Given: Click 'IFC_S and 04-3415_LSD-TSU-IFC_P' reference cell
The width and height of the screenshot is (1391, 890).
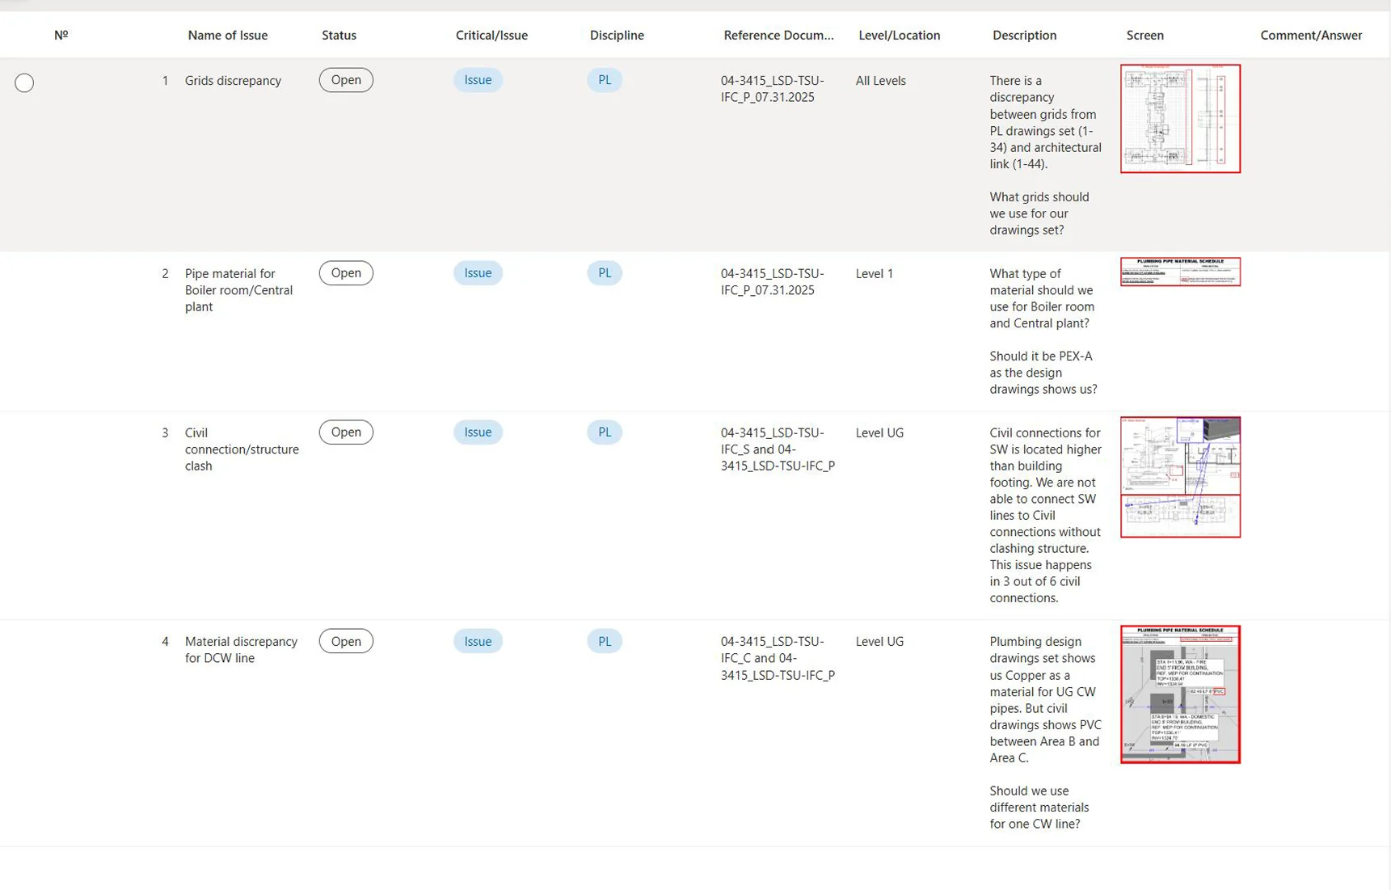Looking at the screenshot, I should pos(778,449).
